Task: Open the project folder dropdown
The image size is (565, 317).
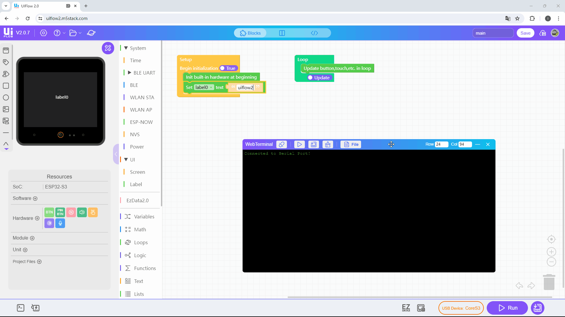Action: tap(75, 33)
